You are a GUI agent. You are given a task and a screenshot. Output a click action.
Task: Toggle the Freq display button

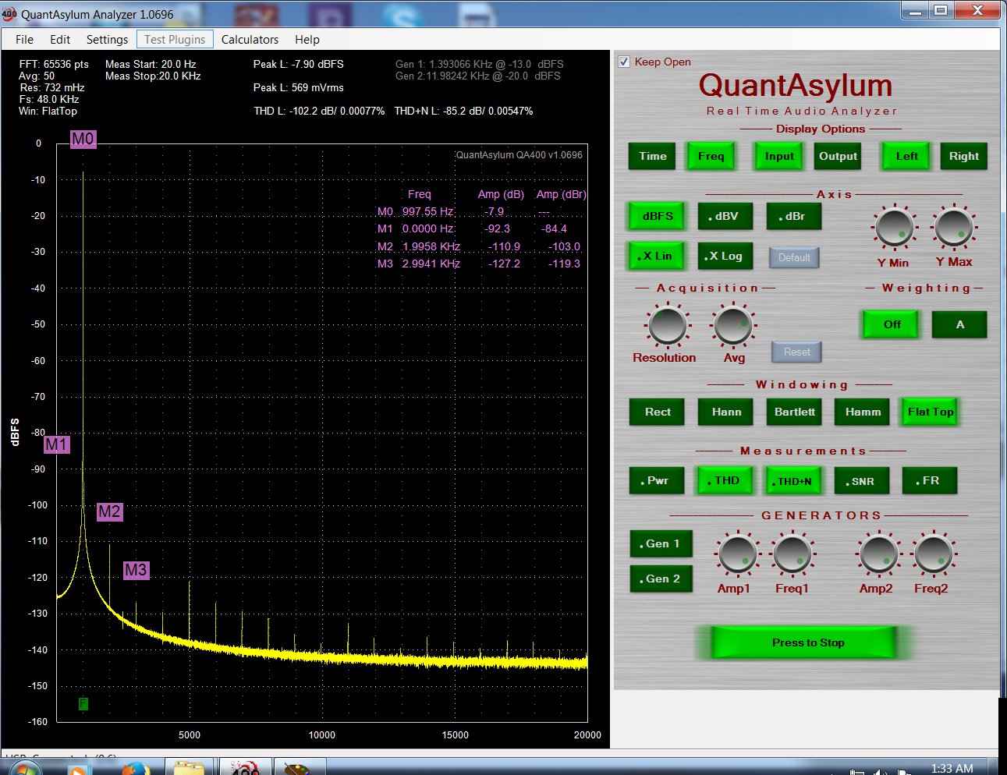711,156
